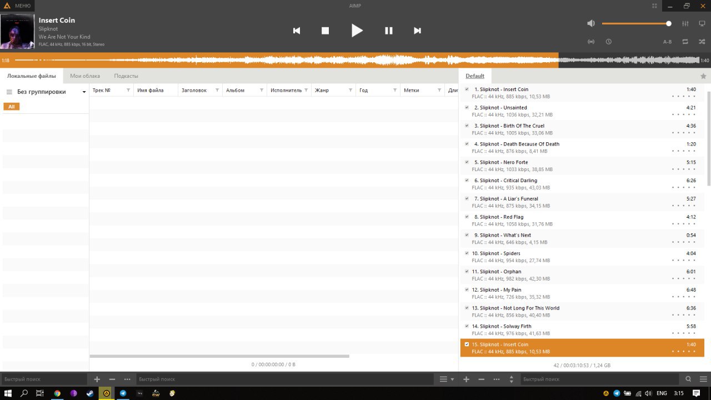Toggle the shuffle icon
Screen dimensions: 711x400
click(x=702, y=42)
